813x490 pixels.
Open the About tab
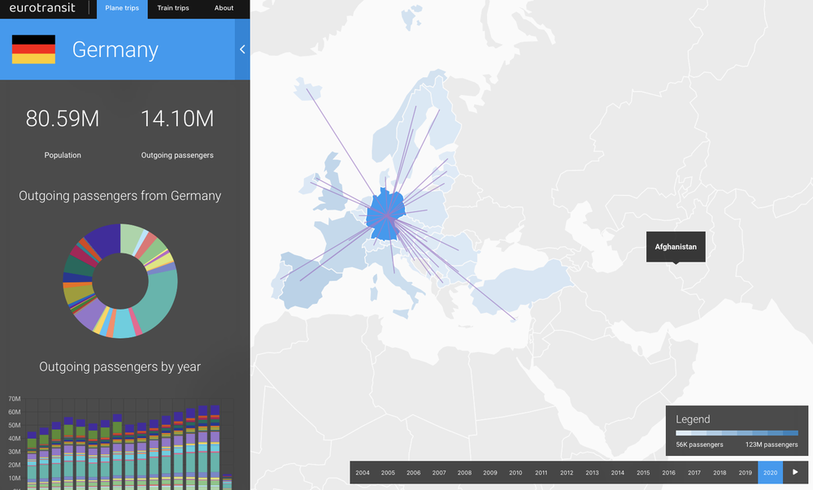tap(224, 8)
